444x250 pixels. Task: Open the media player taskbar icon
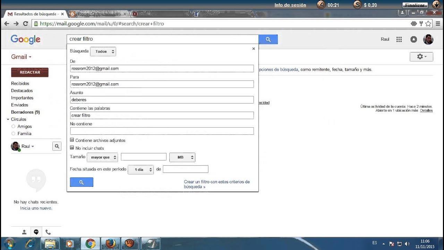pos(70,243)
